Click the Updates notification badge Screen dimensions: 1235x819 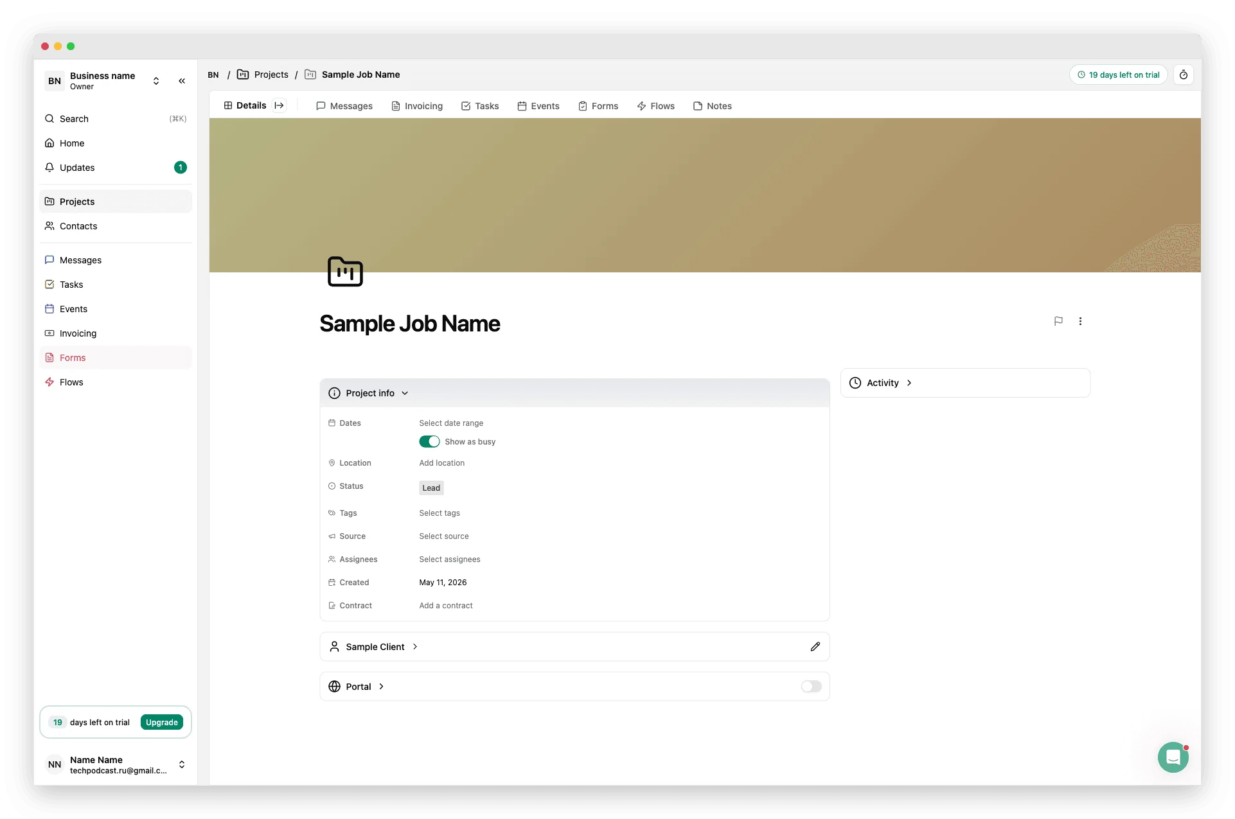(181, 168)
